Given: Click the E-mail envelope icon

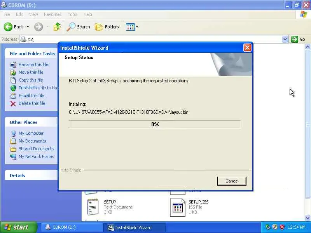Looking at the screenshot, I should coord(13,96).
